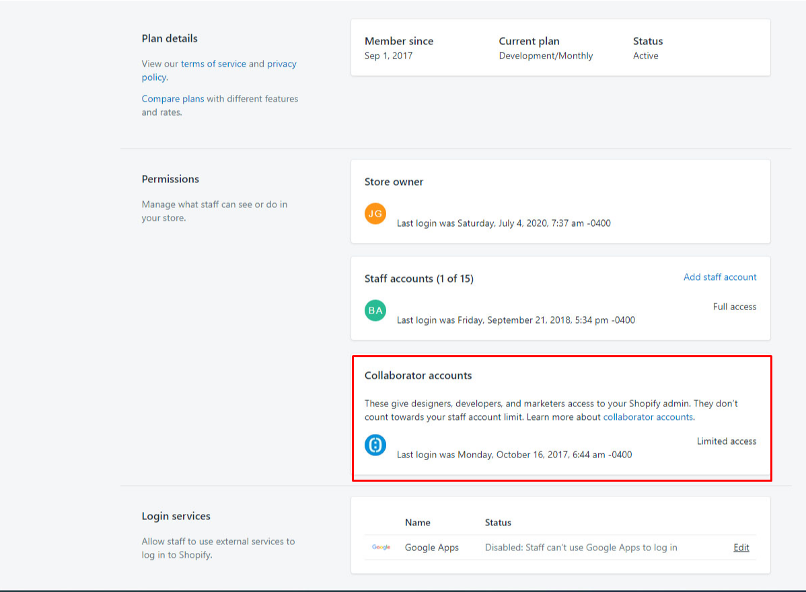806x592 pixels.
Task: Open the privacy policy link
Action: [219, 71]
